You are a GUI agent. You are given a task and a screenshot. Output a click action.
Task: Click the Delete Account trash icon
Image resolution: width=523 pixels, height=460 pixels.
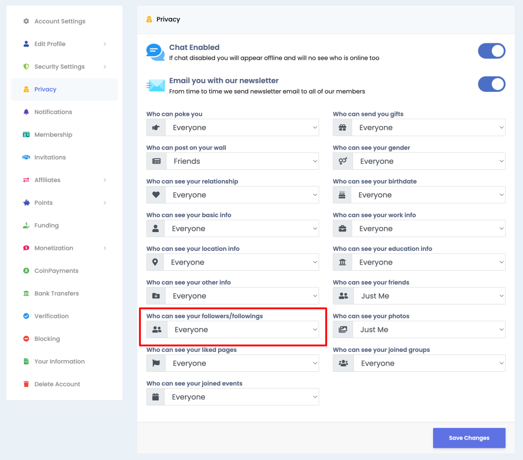26,384
